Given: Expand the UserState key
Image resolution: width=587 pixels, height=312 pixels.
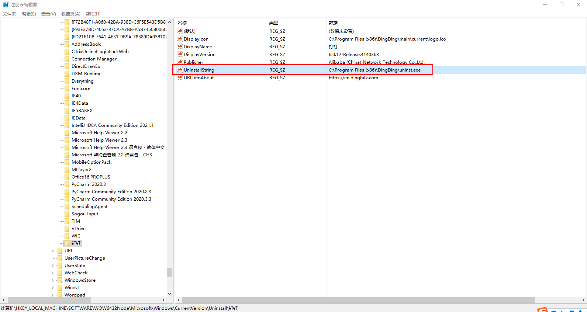Looking at the screenshot, I should (x=52, y=266).
